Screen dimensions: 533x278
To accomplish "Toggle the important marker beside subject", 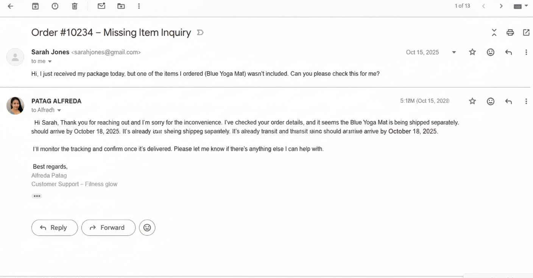I will (x=200, y=32).
